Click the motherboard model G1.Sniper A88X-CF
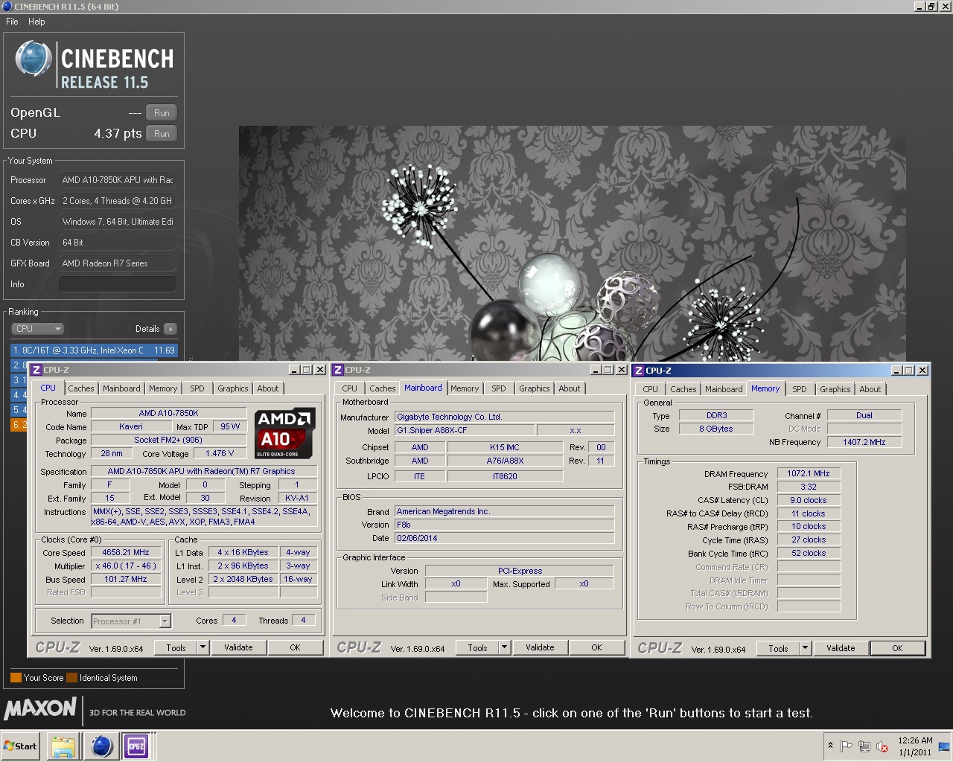This screenshot has height=762, width=953. tap(465, 430)
